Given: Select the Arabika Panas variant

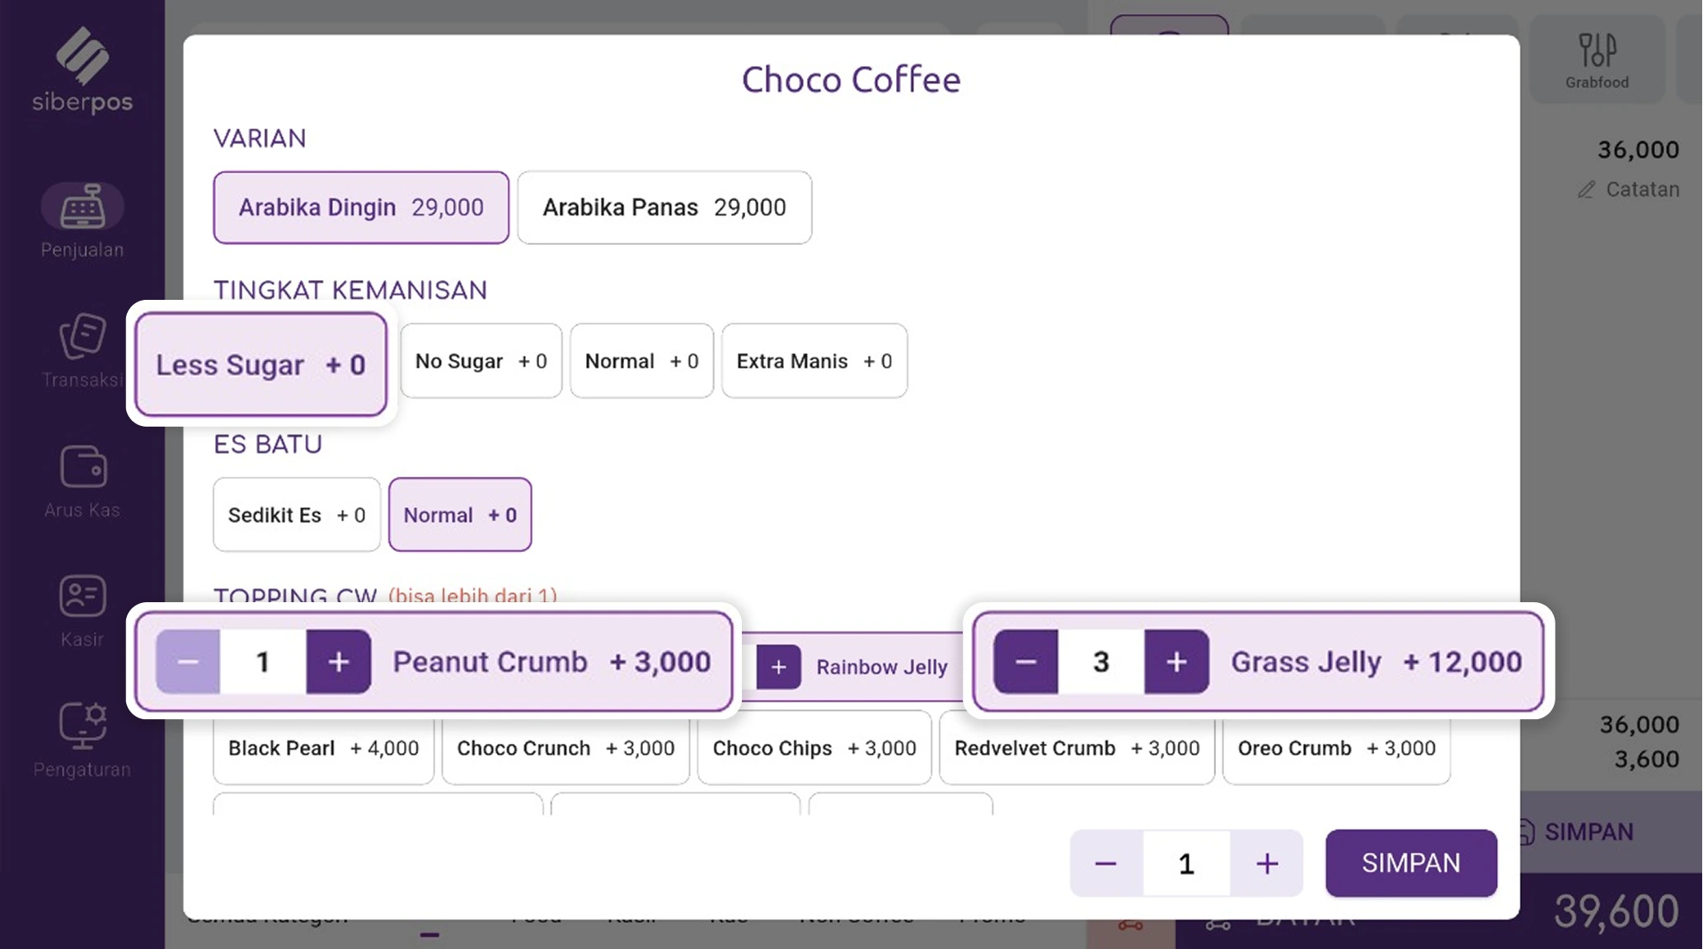Looking at the screenshot, I should pyautogui.click(x=664, y=208).
